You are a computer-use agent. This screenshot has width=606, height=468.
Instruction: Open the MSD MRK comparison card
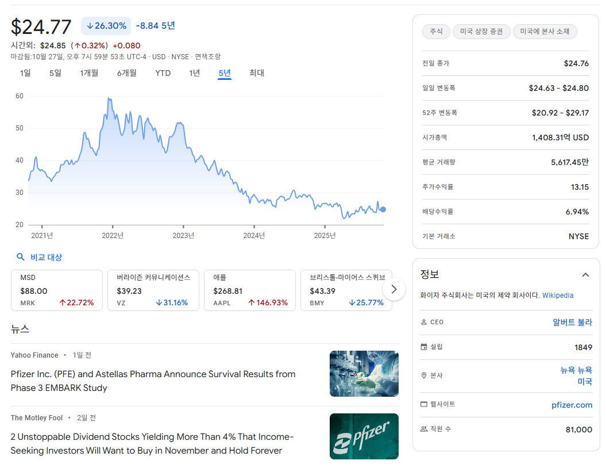tap(57, 290)
